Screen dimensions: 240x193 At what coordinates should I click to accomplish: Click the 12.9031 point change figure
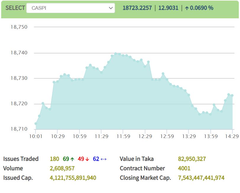(168, 8)
